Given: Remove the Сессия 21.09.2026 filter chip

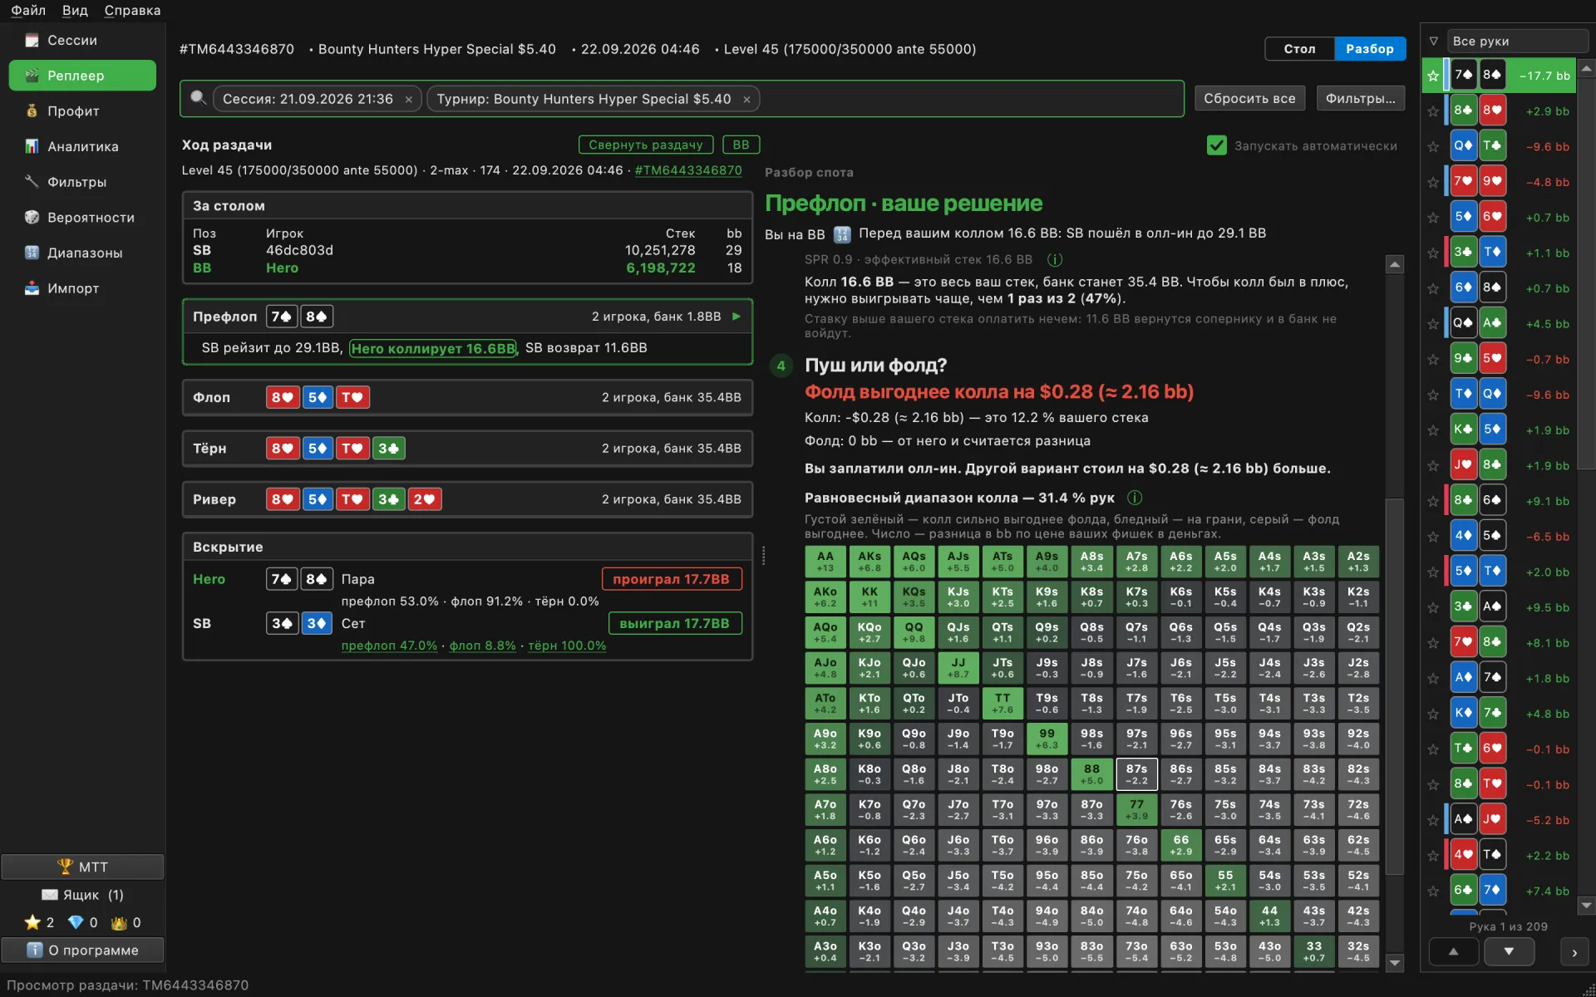Looking at the screenshot, I should [409, 100].
